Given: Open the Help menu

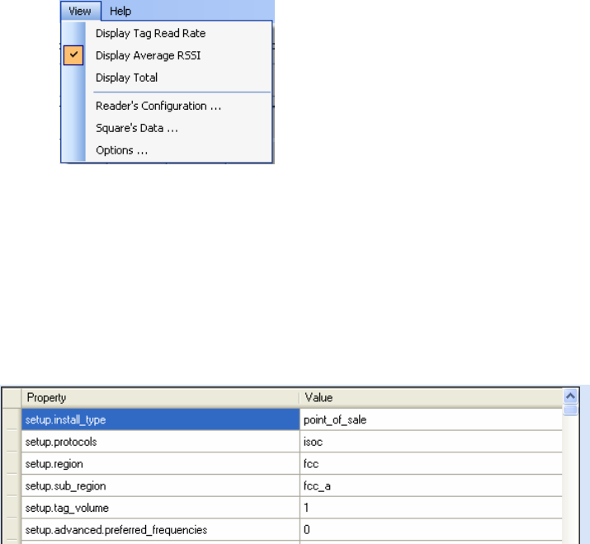Looking at the screenshot, I should point(120,11).
